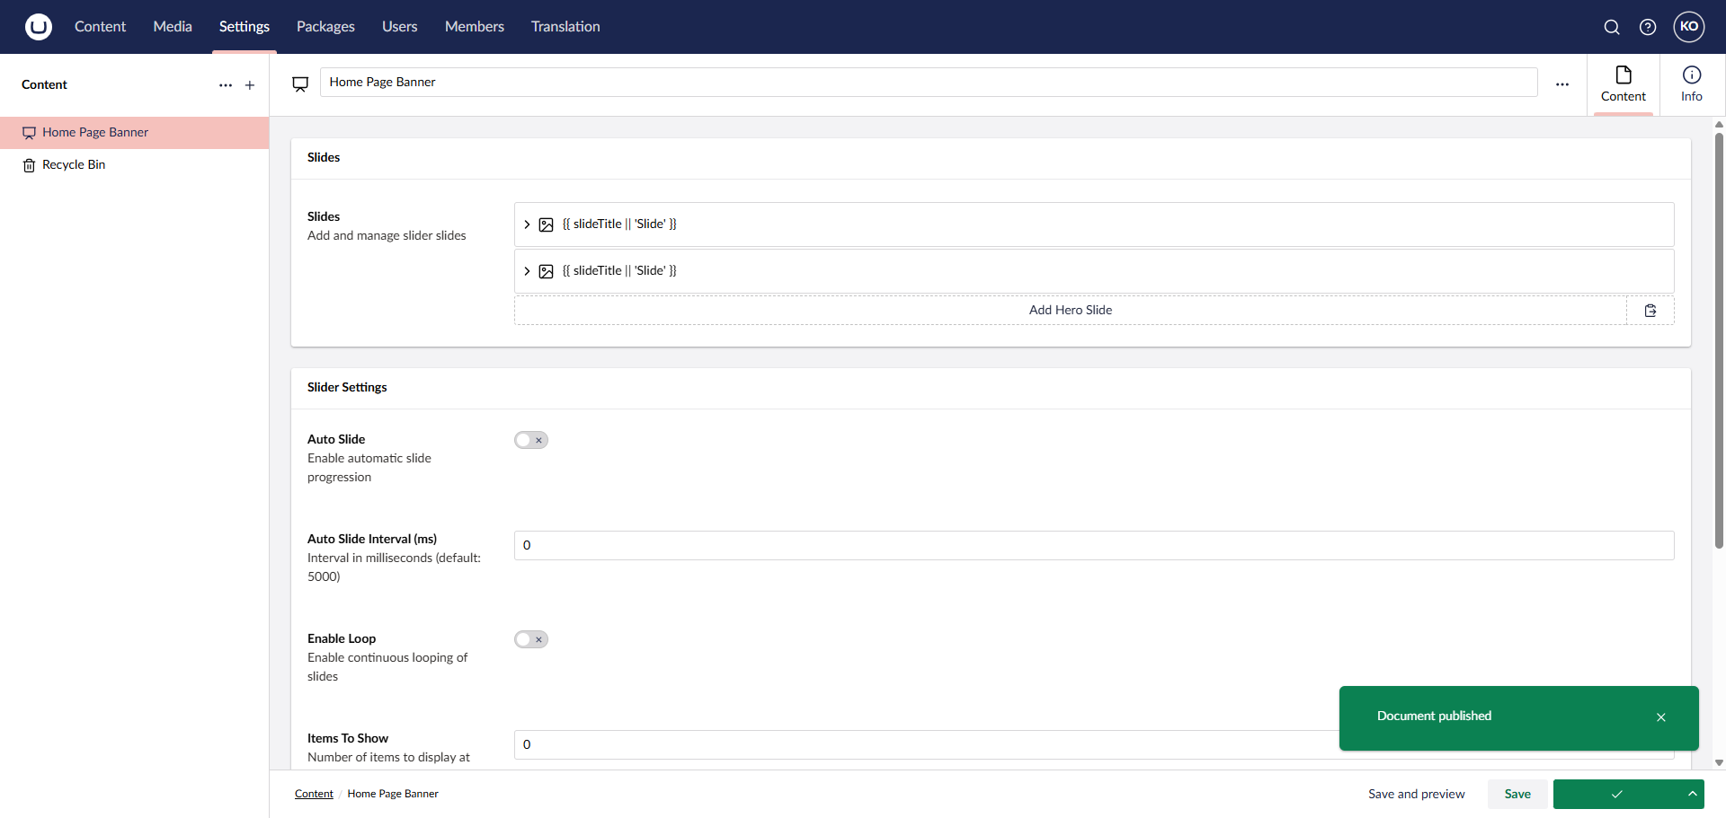Open the Info workspace view

click(1691, 84)
